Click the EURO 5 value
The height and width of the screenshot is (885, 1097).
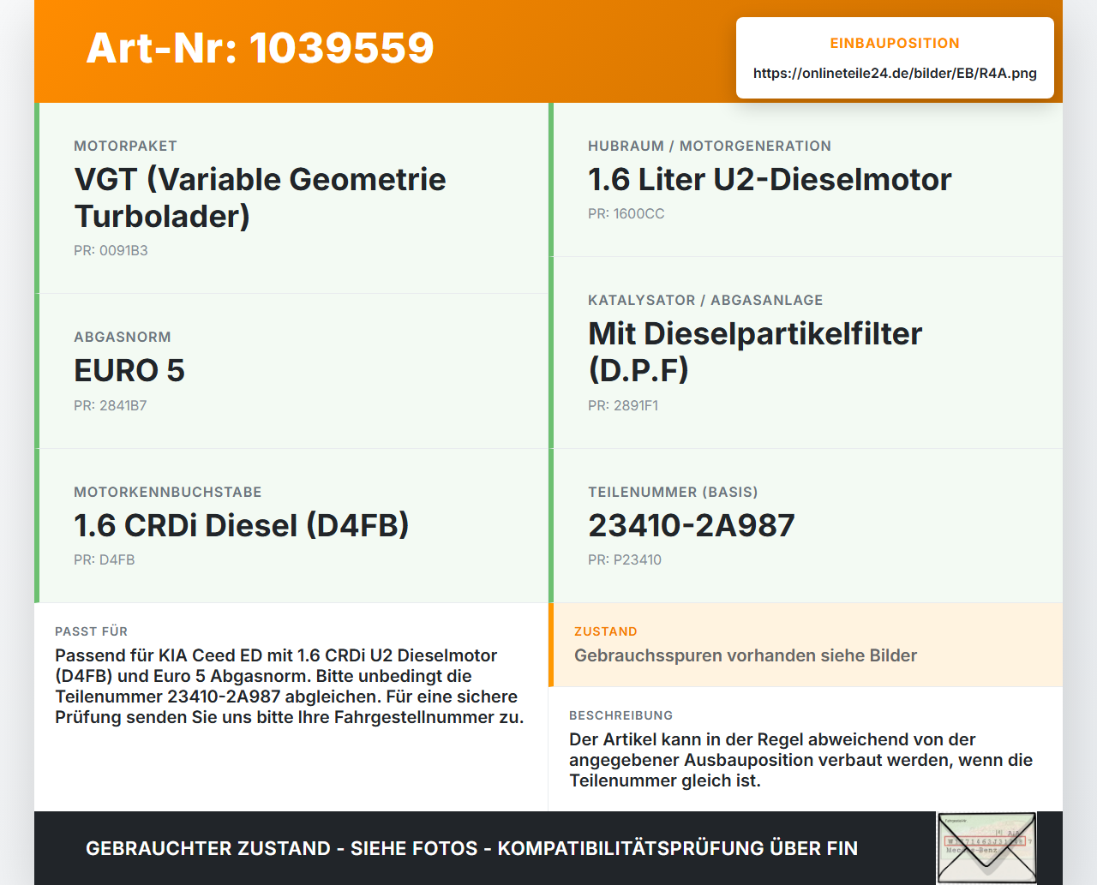tap(129, 371)
